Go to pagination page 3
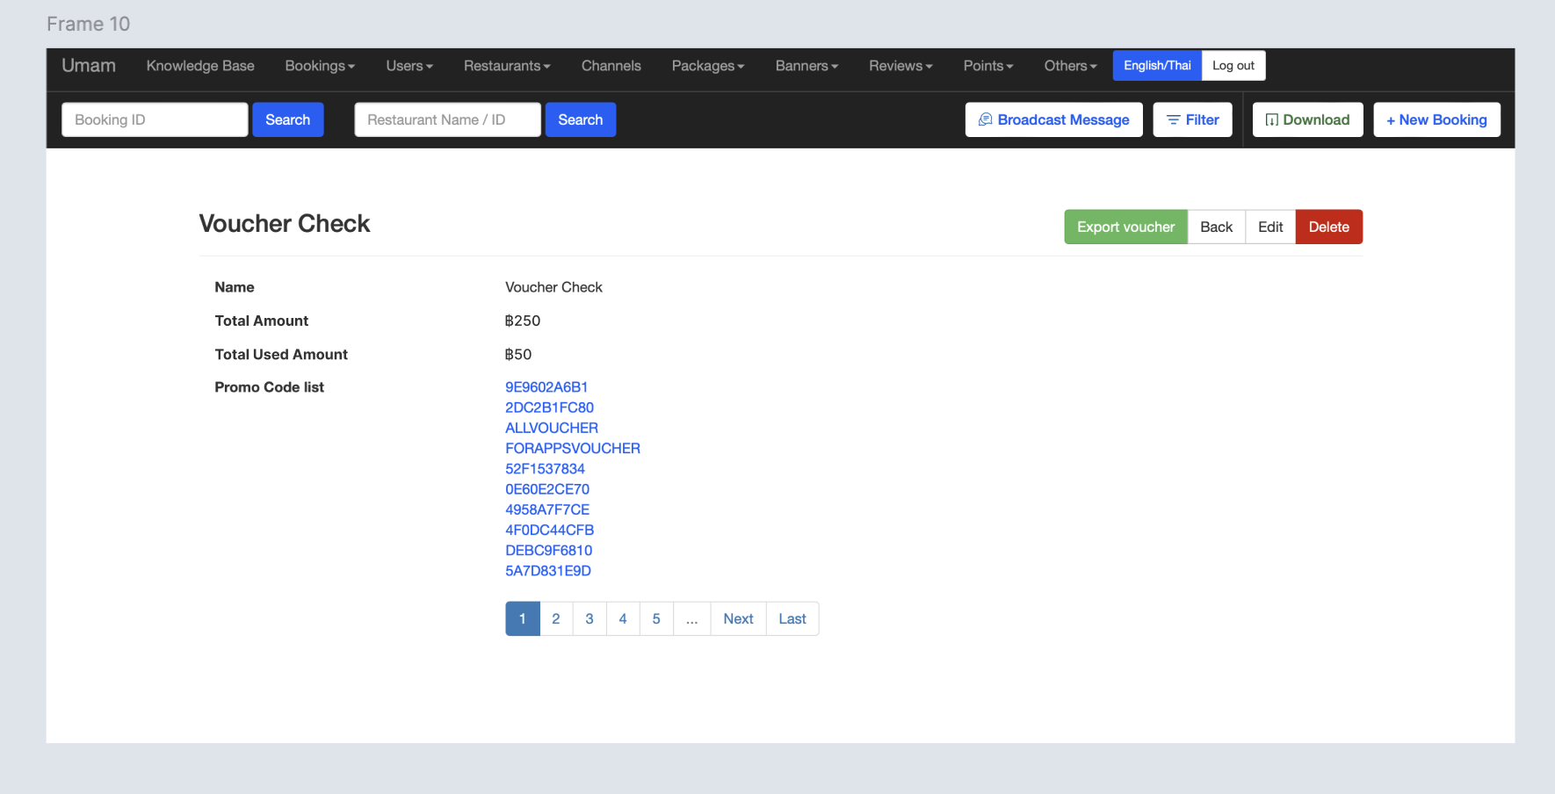This screenshot has width=1555, height=794. pyautogui.click(x=589, y=619)
